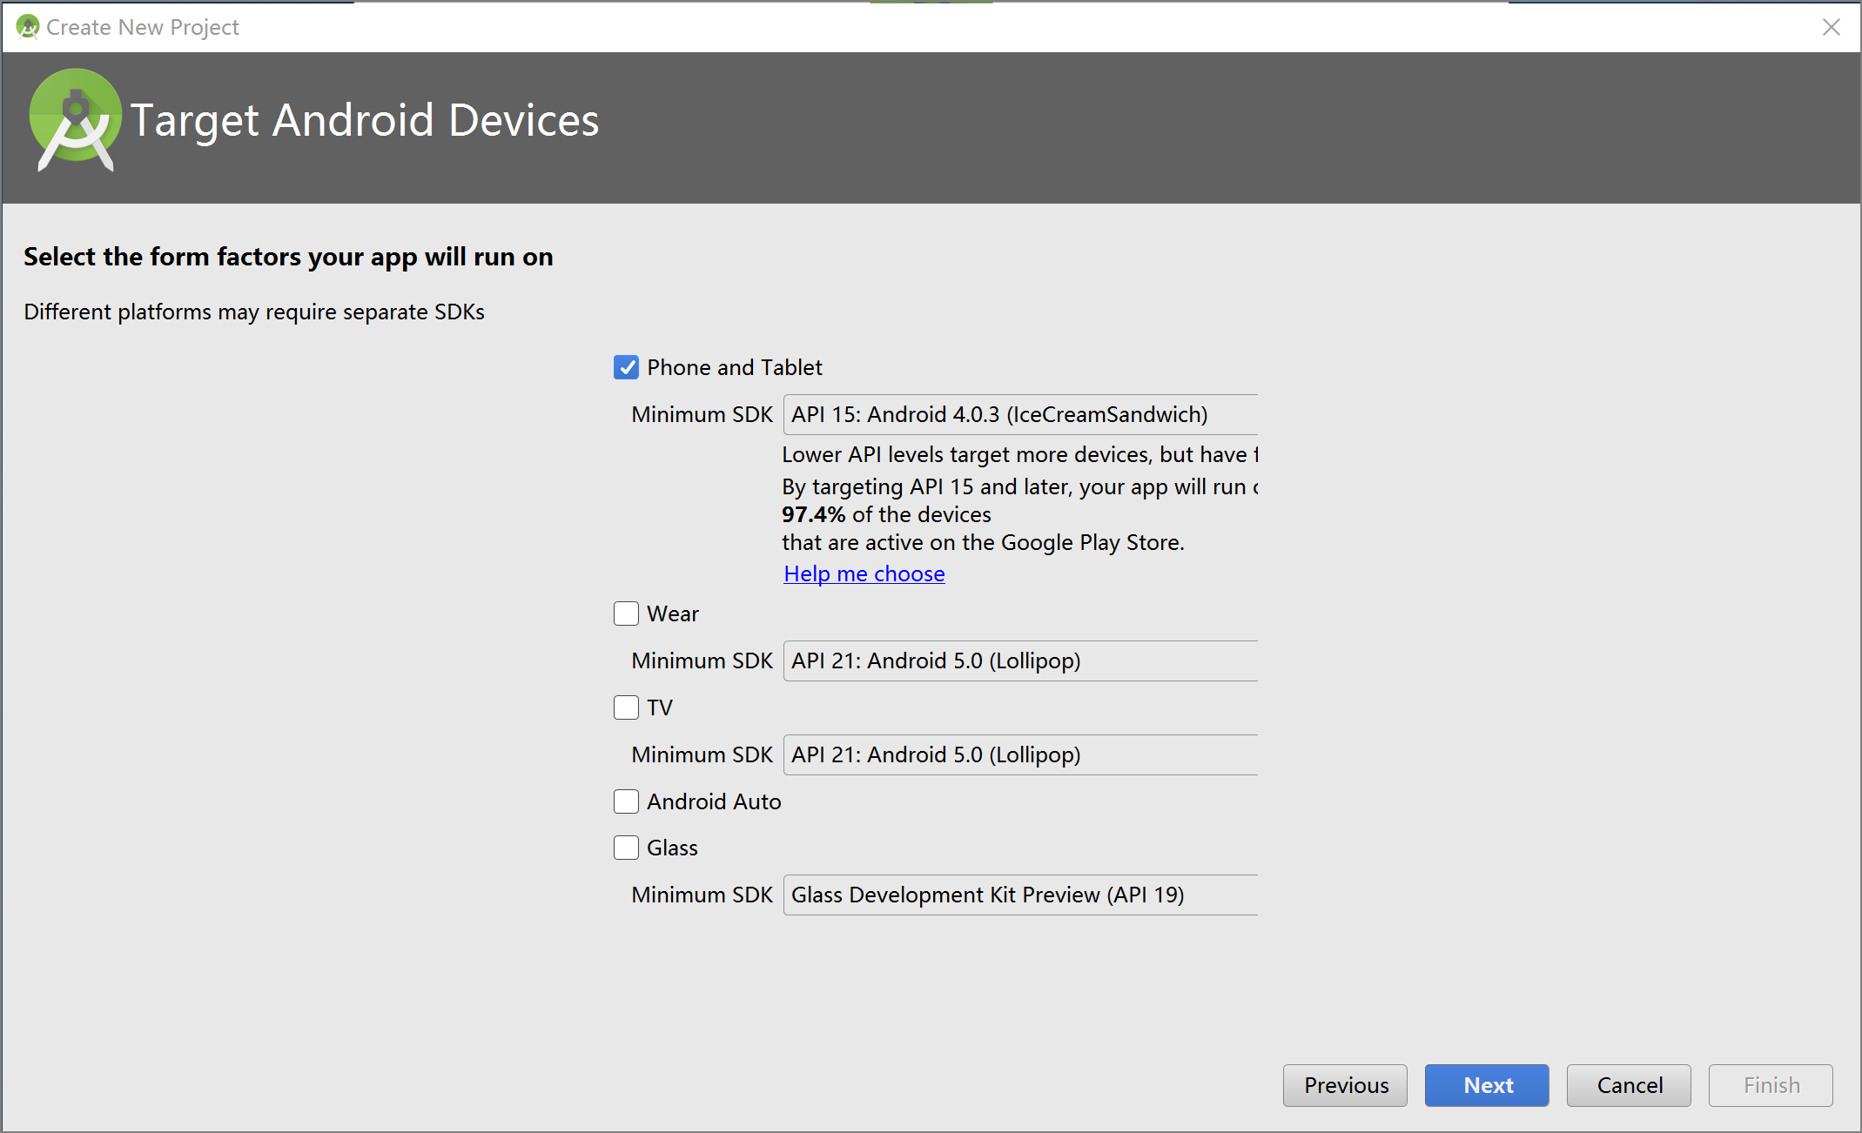This screenshot has height=1133, width=1862.
Task: Click 'Lower API levels target more devices' text
Action: (1019, 454)
